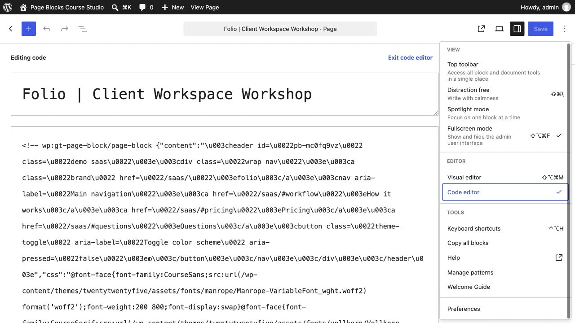Click the Undo arrow icon
The image size is (575, 323).
47,29
